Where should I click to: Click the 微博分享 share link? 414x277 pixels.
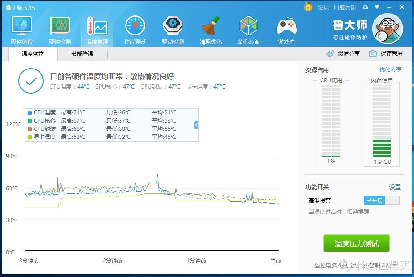[349, 54]
